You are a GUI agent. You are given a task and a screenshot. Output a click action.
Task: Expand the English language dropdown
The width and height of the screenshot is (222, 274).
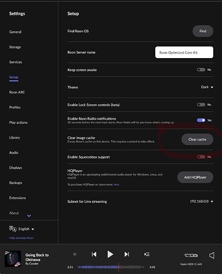tap(26, 229)
